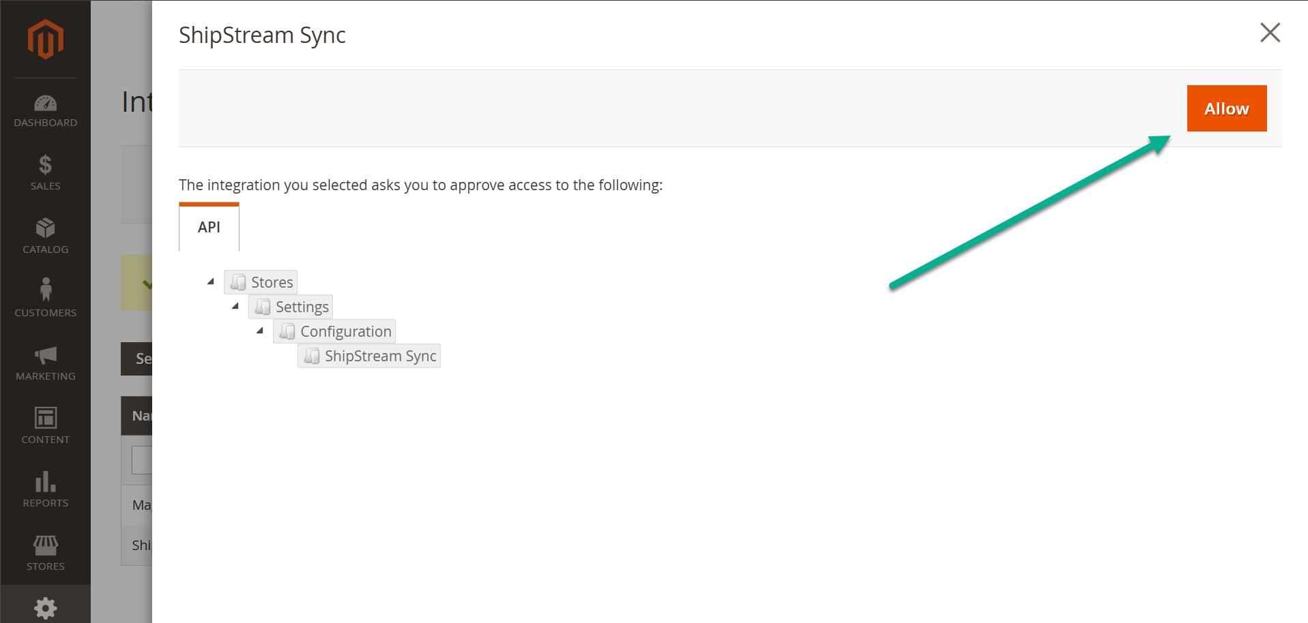Open the Dashboard sidebar icon
1308x623 pixels.
[x=45, y=104]
